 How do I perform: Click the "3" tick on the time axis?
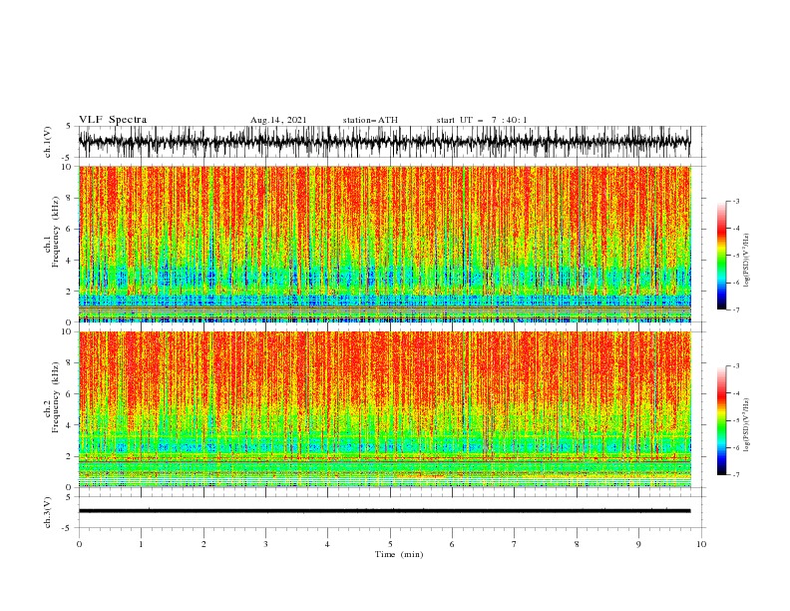pos(265,544)
